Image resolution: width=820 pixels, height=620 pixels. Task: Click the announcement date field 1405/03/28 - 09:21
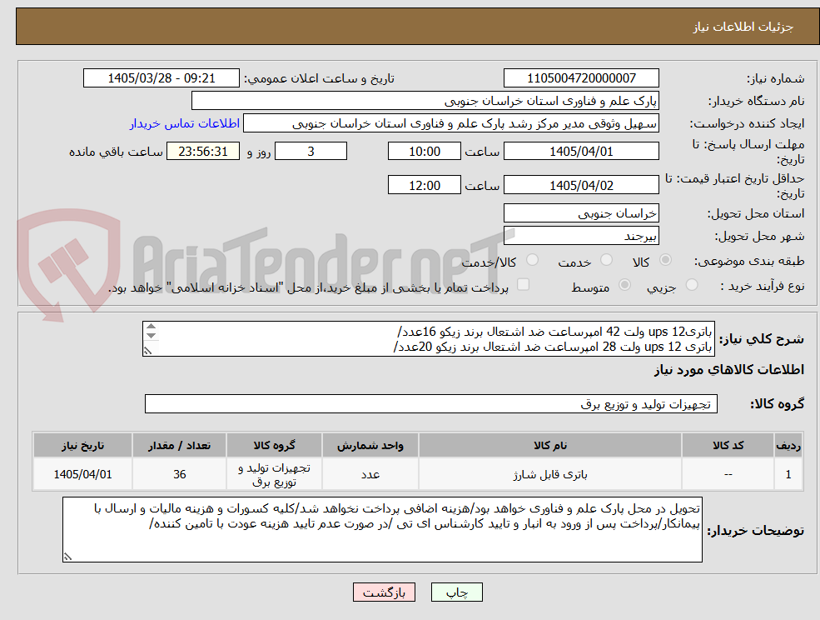point(161,78)
